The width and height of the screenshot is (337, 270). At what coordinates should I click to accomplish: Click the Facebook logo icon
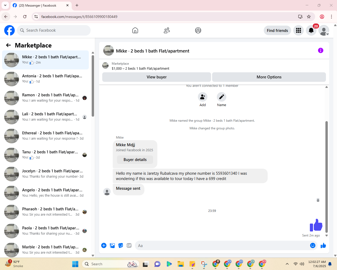tap(9, 30)
